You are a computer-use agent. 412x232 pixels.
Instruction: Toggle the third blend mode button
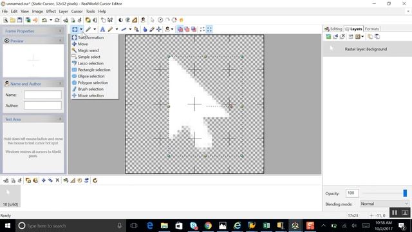point(194,29)
